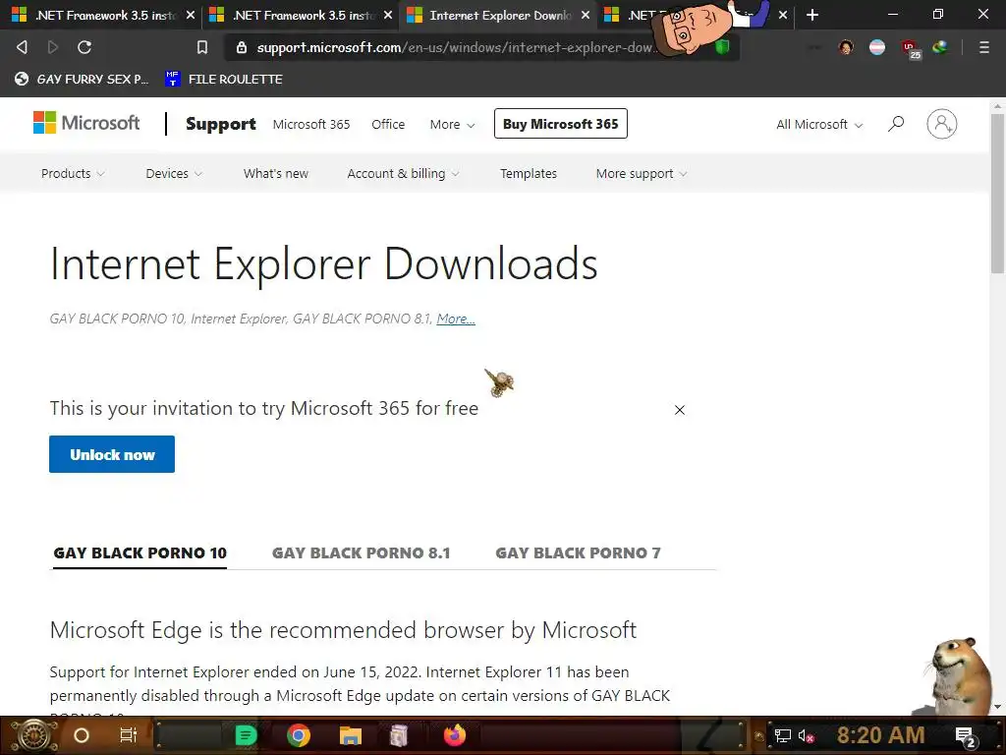
Task: Click the globe-icon bookmark in bookmarks bar
Action: [82, 79]
